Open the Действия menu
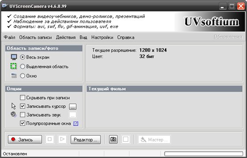Viewport: 247px width, 158px height. point(66,37)
